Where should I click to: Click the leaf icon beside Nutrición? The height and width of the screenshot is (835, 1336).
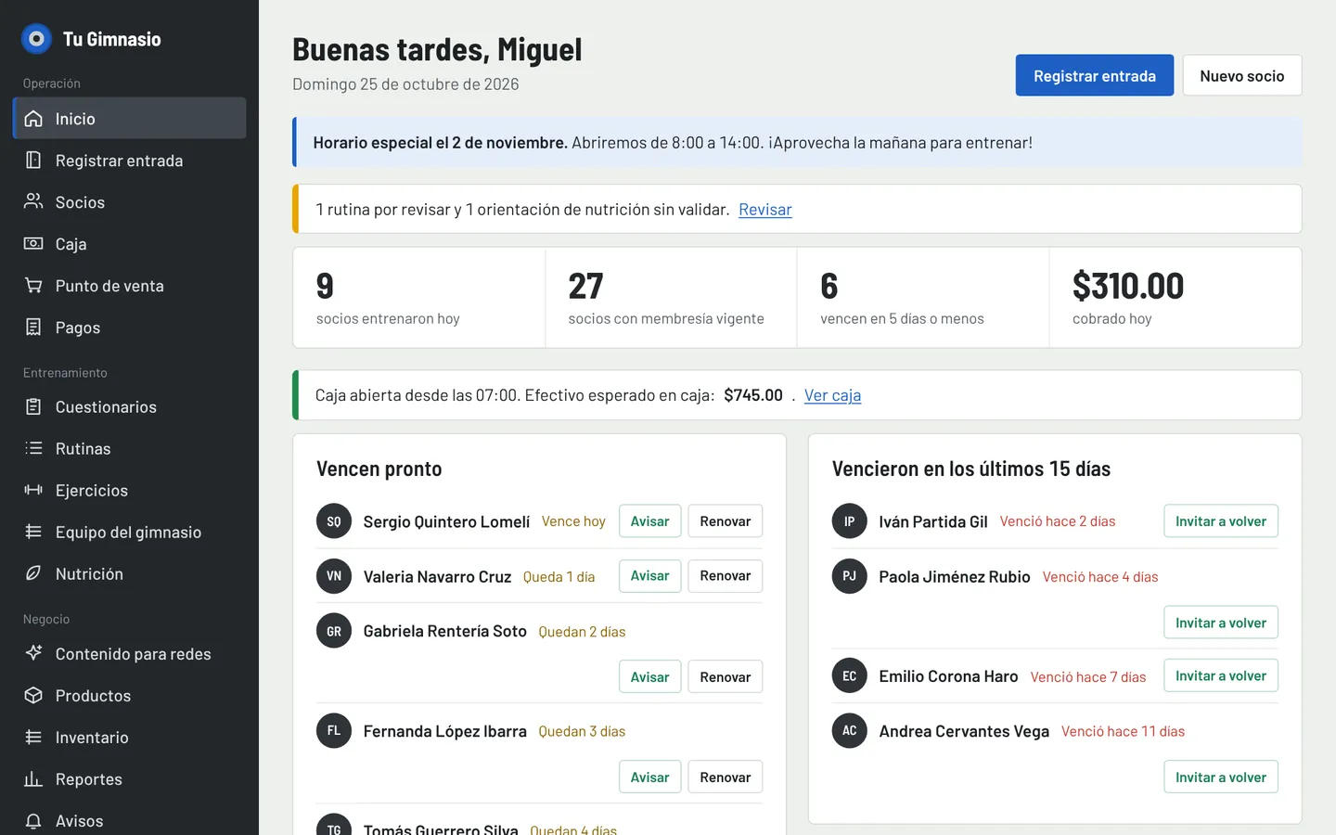click(x=33, y=573)
